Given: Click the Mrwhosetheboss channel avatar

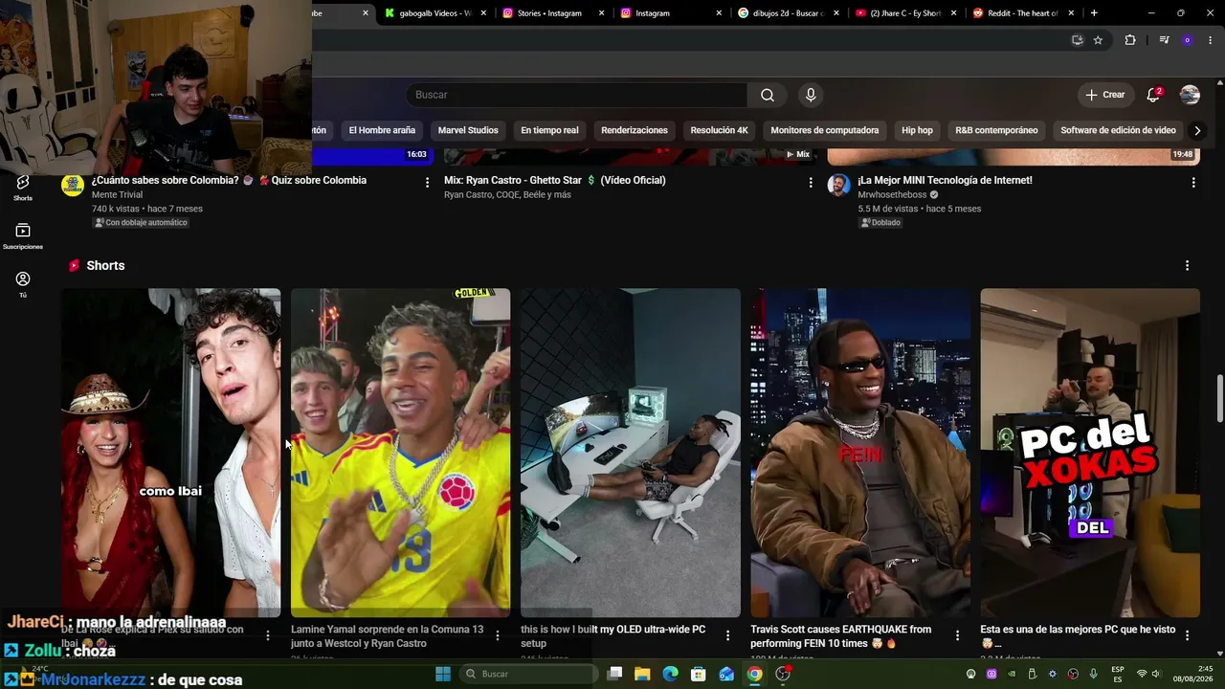Looking at the screenshot, I should pos(838,186).
